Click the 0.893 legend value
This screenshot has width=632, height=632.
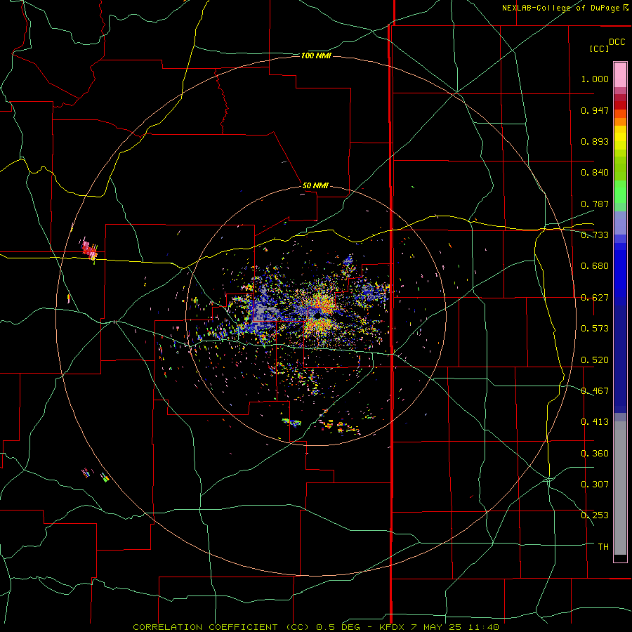pyautogui.click(x=595, y=141)
